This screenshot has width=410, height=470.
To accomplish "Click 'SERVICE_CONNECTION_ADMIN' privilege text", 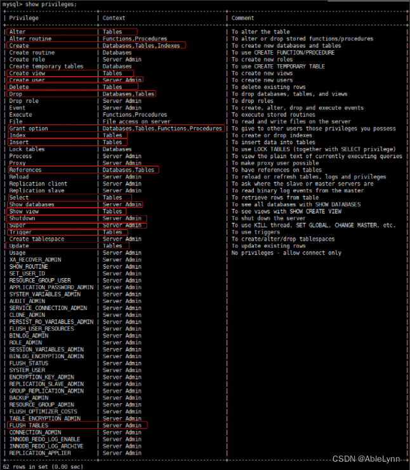I will (48, 308).
